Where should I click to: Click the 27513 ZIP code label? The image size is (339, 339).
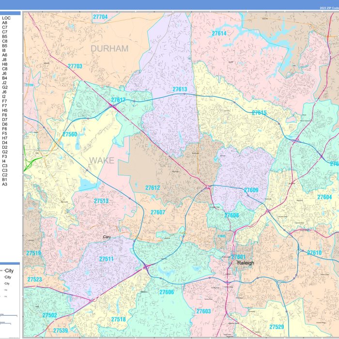101,201
